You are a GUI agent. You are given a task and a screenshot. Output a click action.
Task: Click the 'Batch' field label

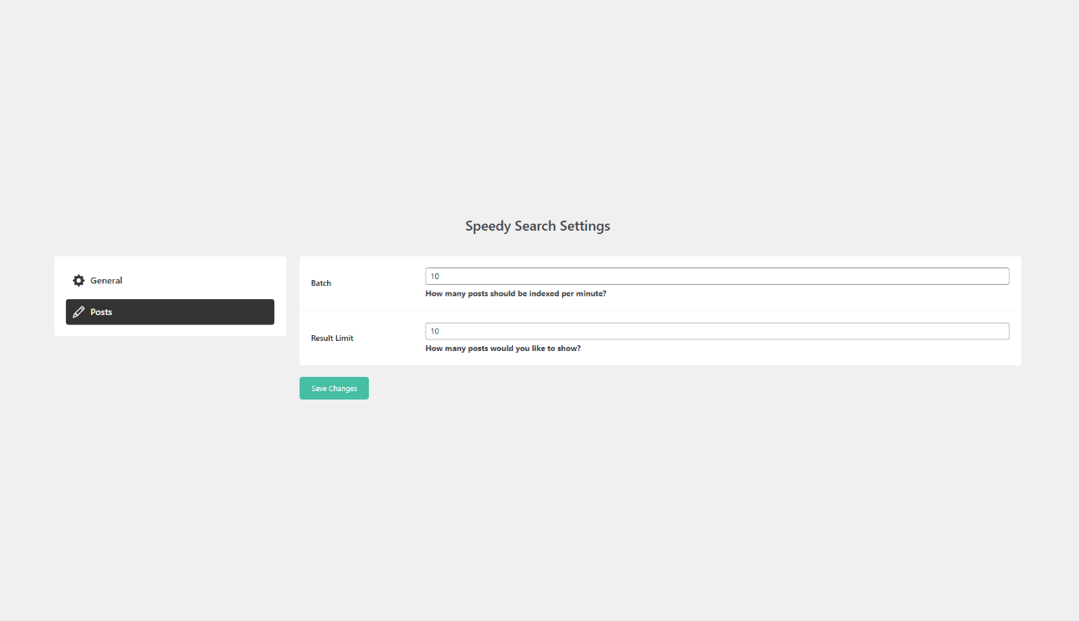[321, 283]
